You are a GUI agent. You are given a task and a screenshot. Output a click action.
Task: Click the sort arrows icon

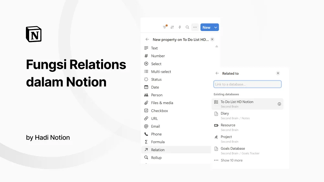[172, 27]
